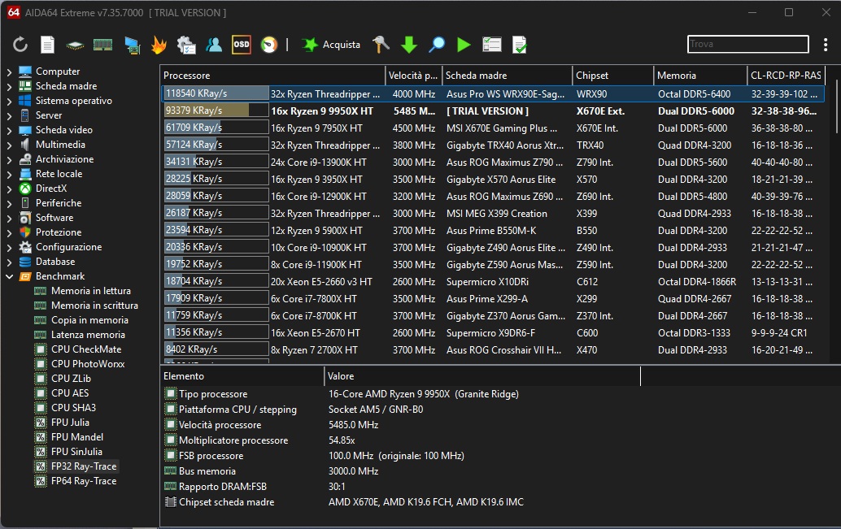Select Protezione in the tree
This screenshot has height=529, width=841.
pos(59,232)
